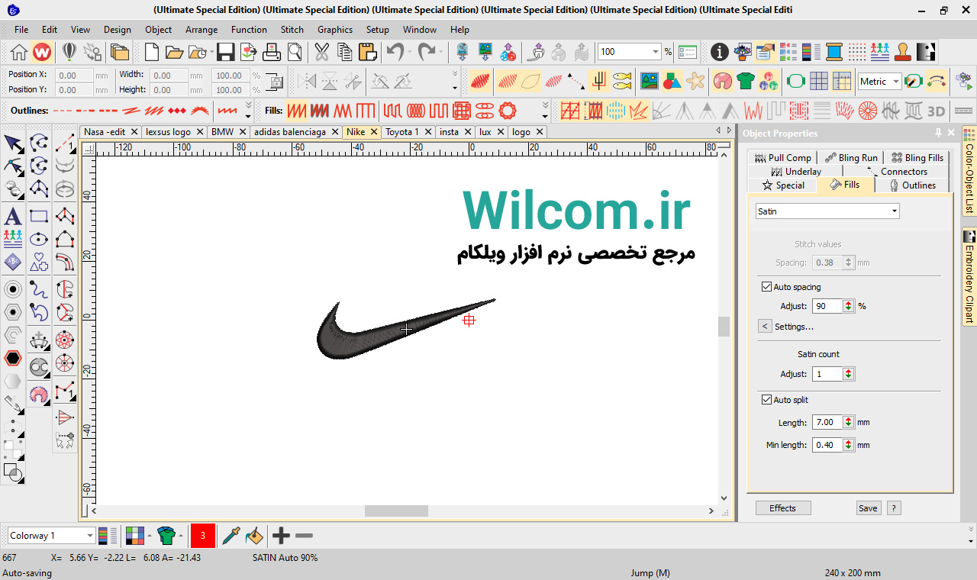Screen dimensions: 977x580
Task: Click the rubber stamp icon
Action: click(x=903, y=52)
